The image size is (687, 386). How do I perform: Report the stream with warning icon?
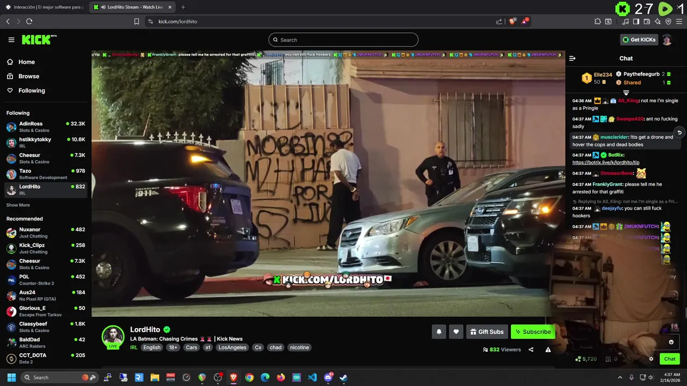click(548, 350)
